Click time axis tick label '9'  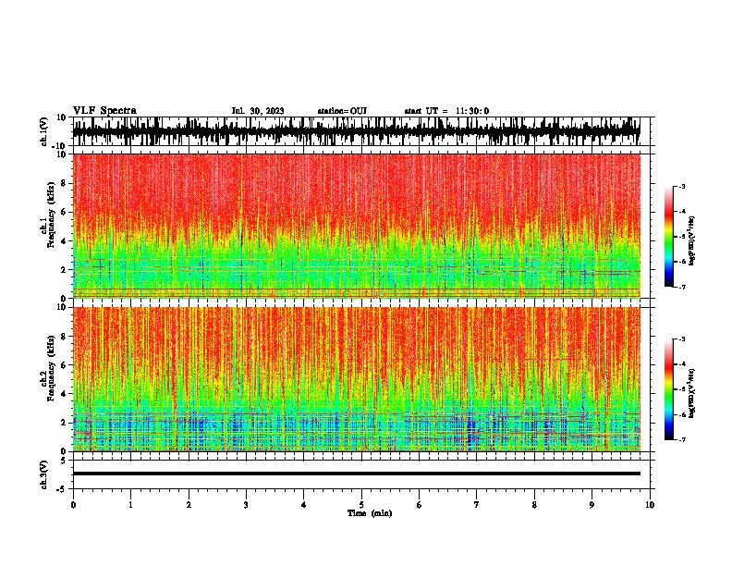pyautogui.click(x=592, y=505)
